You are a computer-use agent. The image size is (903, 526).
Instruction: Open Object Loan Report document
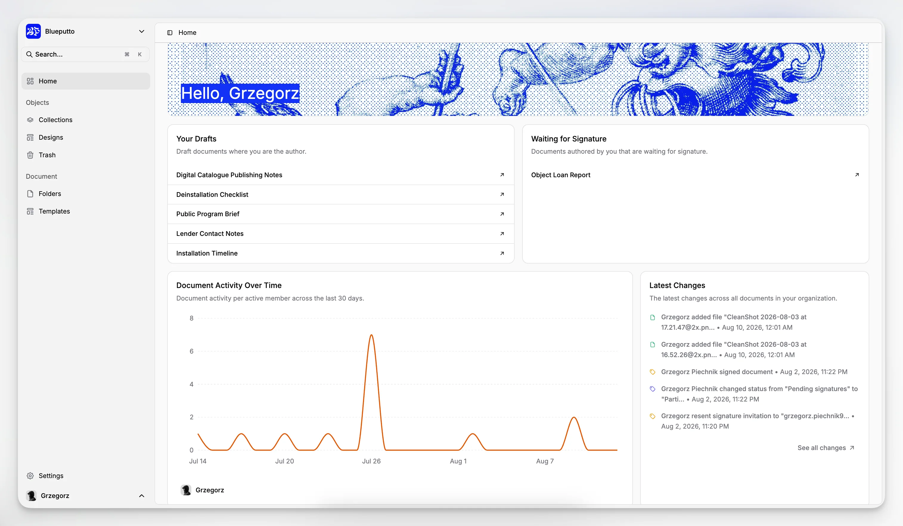695,175
